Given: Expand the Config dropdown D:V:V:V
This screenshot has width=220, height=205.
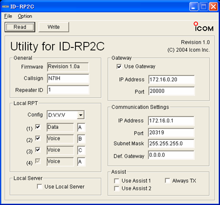Looking at the screenshot, I should [x=80, y=115].
